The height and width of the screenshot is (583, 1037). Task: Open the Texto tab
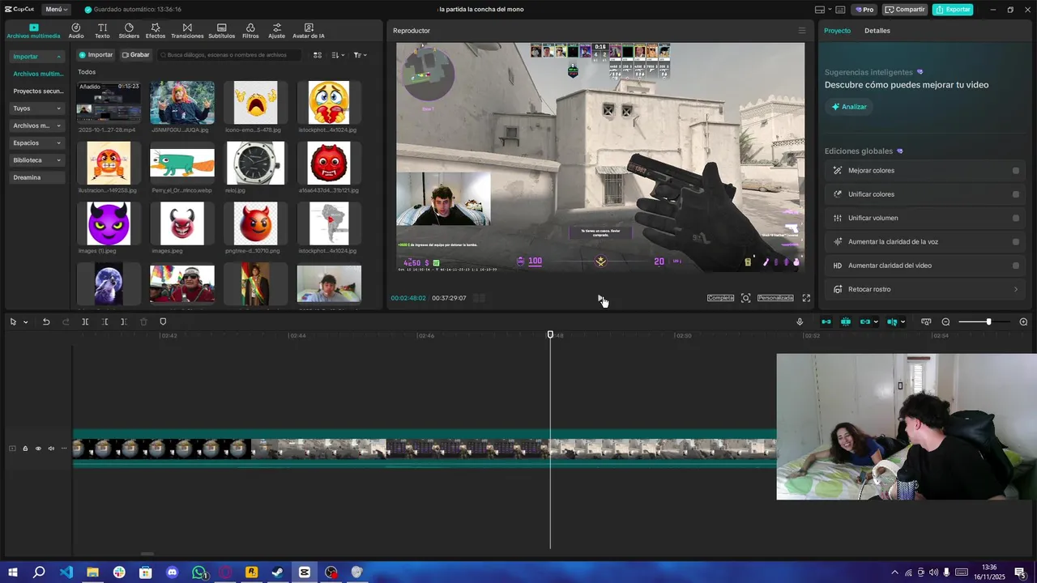(x=102, y=31)
